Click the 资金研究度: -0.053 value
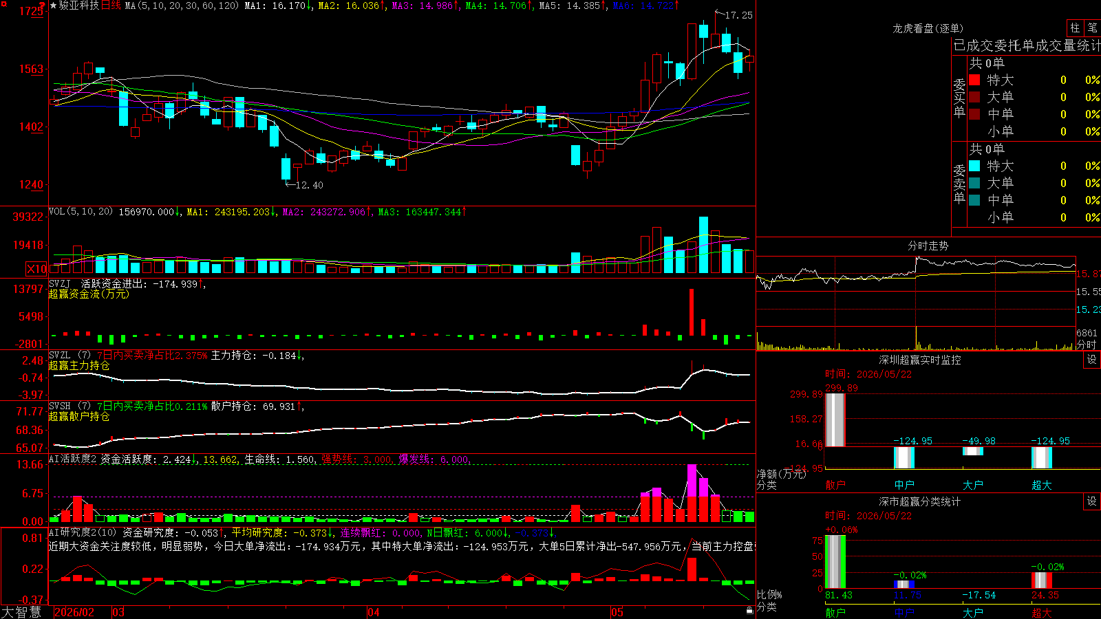The width and height of the screenshot is (1101, 619). [x=173, y=532]
